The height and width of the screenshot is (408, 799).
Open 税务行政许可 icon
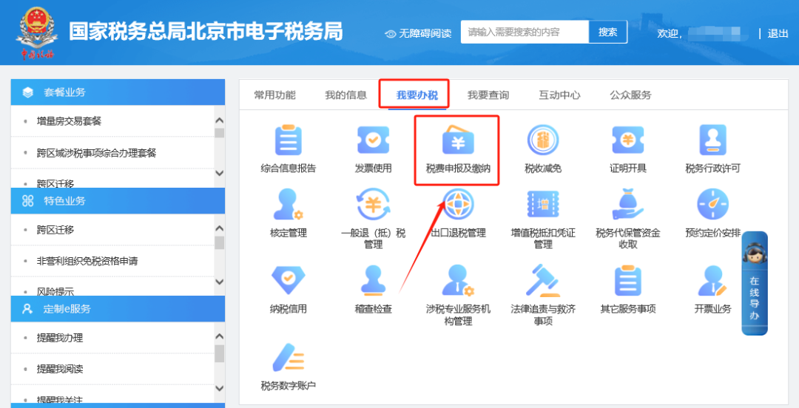713,140
